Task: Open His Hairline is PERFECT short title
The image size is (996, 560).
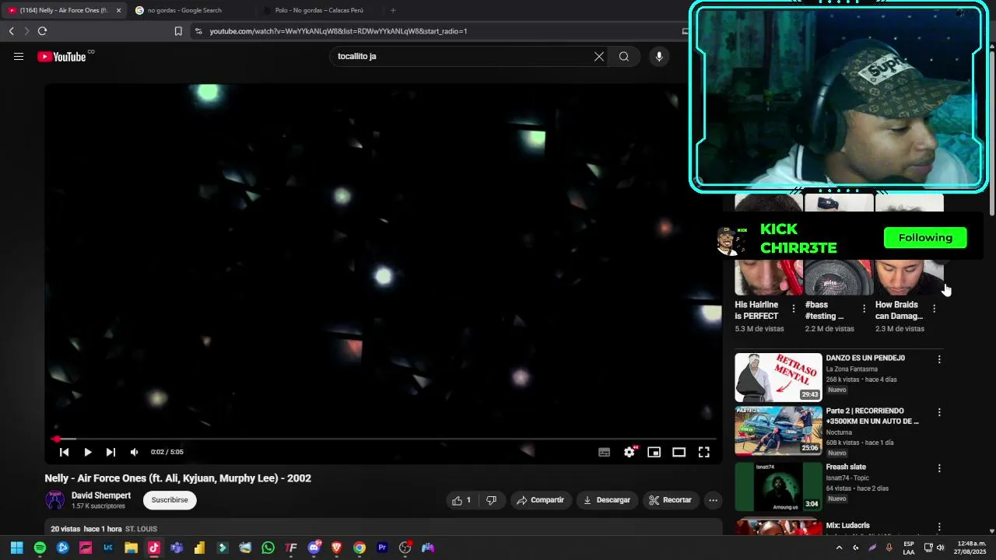Action: tap(757, 310)
